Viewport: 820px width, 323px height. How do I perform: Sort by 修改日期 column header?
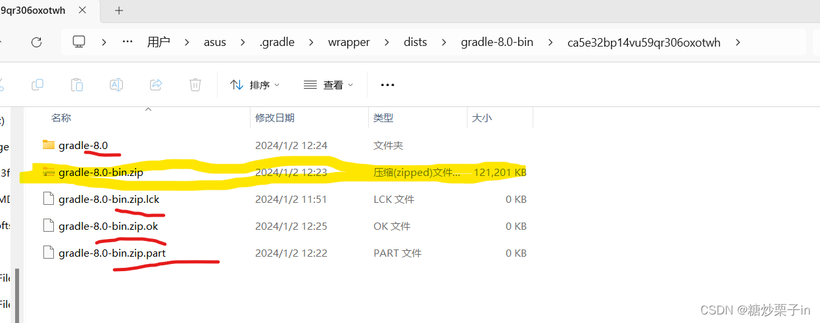coord(275,118)
